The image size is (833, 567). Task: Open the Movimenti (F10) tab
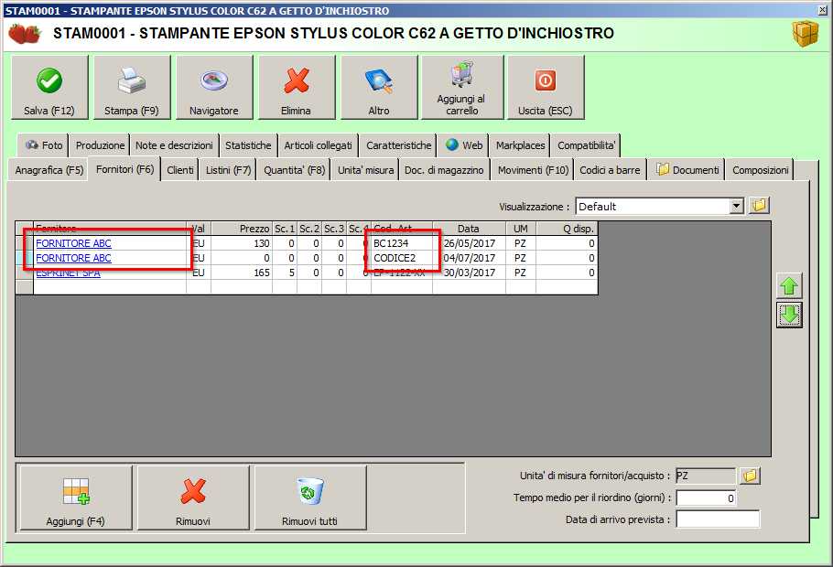(533, 170)
